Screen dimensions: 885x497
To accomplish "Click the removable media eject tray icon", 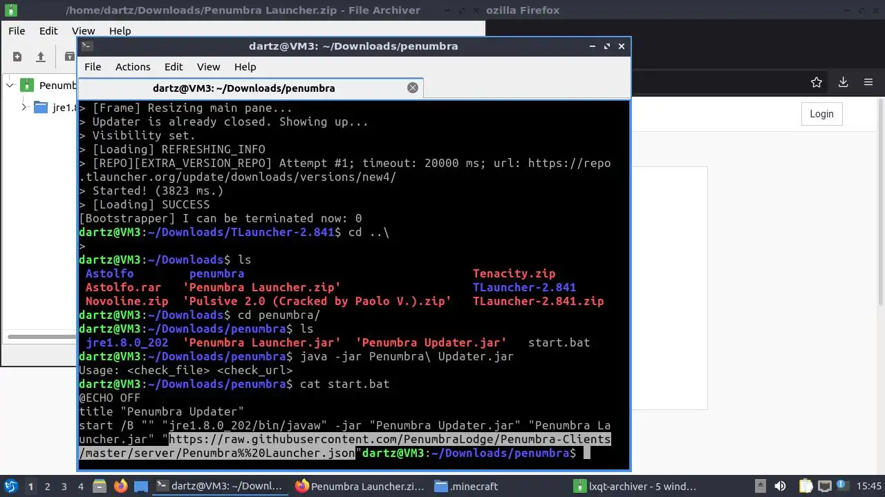I will point(759,486).
